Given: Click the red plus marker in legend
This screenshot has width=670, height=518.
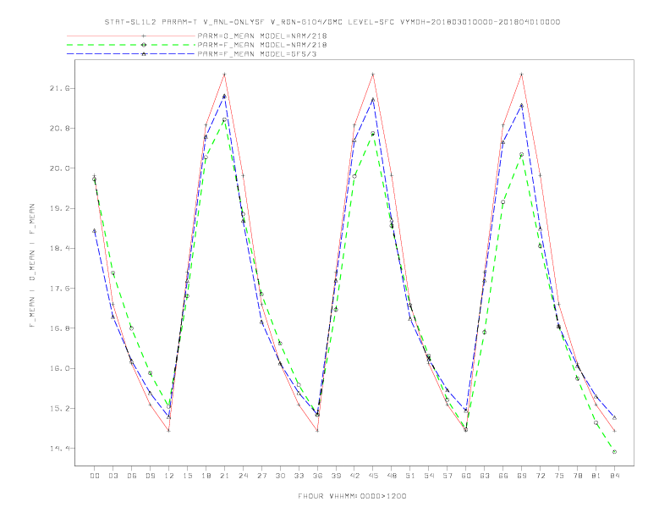Looking at the screenshot, I should [x=144, y=36].
